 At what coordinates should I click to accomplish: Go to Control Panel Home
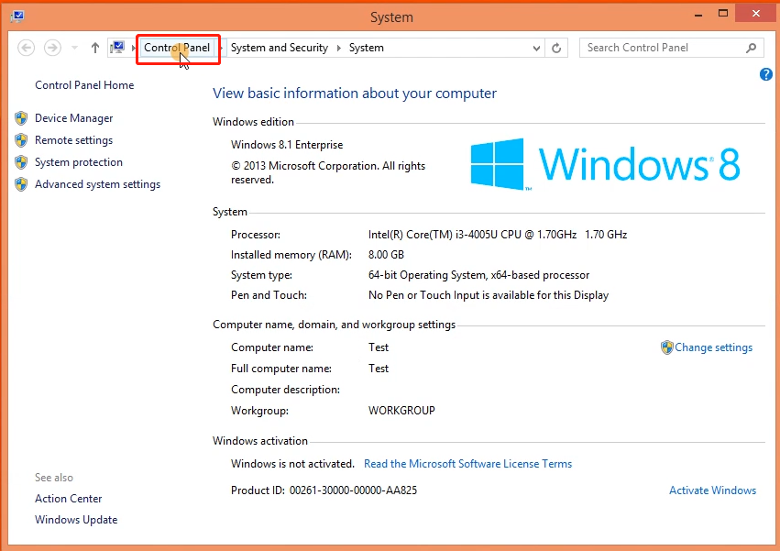84,85
